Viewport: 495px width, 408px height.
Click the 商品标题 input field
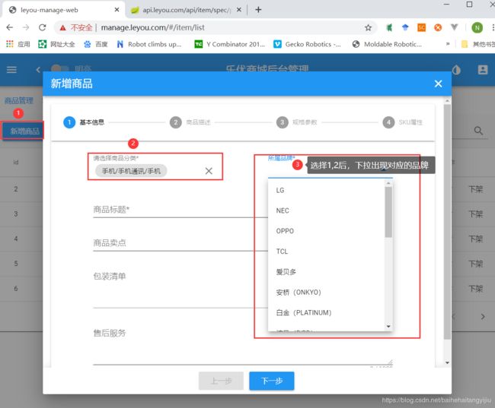pyautogui.click(x=180, y=210)
